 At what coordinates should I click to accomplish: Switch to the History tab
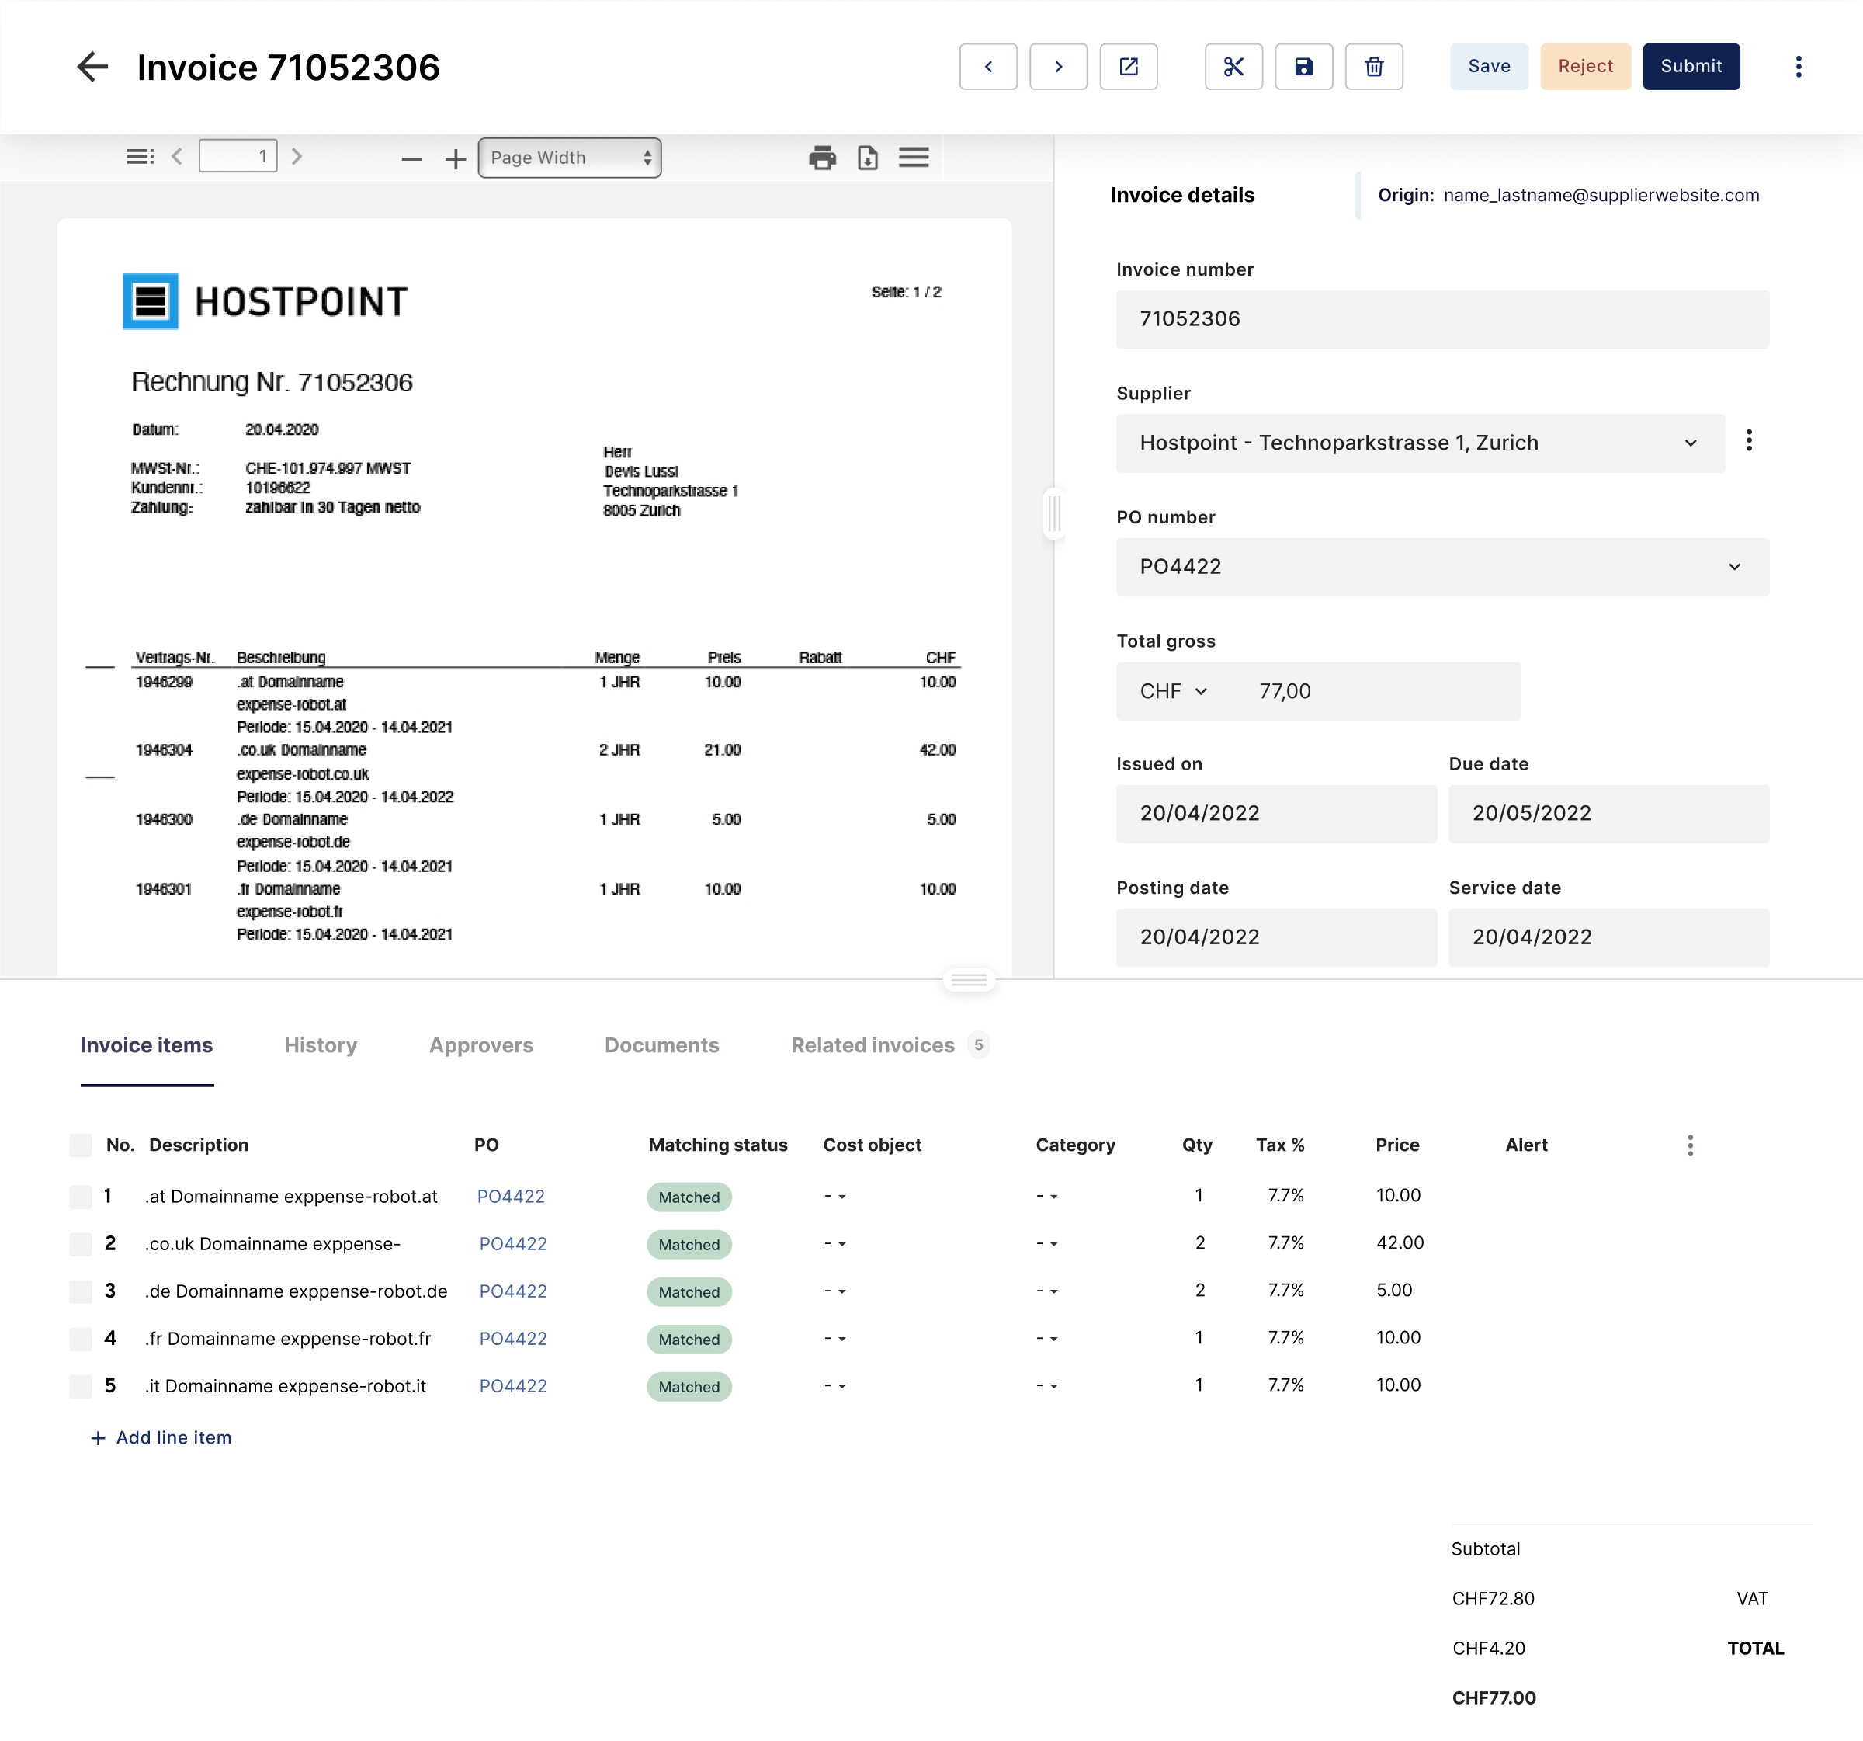point(321,1045)
